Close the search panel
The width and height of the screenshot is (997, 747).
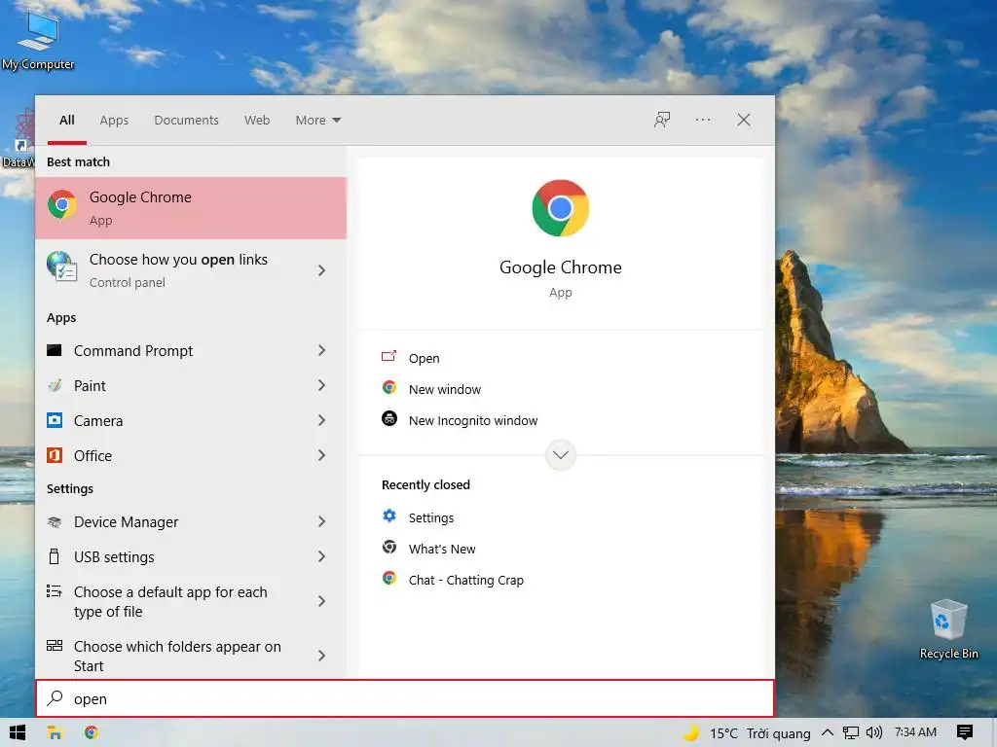743,120
